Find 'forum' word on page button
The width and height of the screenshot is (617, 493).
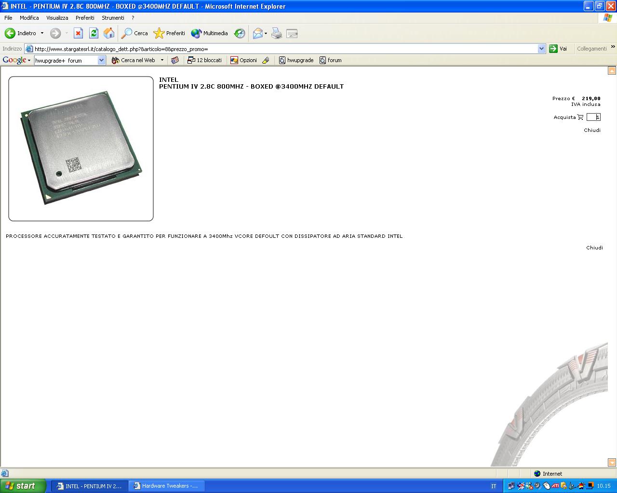[x=330, y=60]
